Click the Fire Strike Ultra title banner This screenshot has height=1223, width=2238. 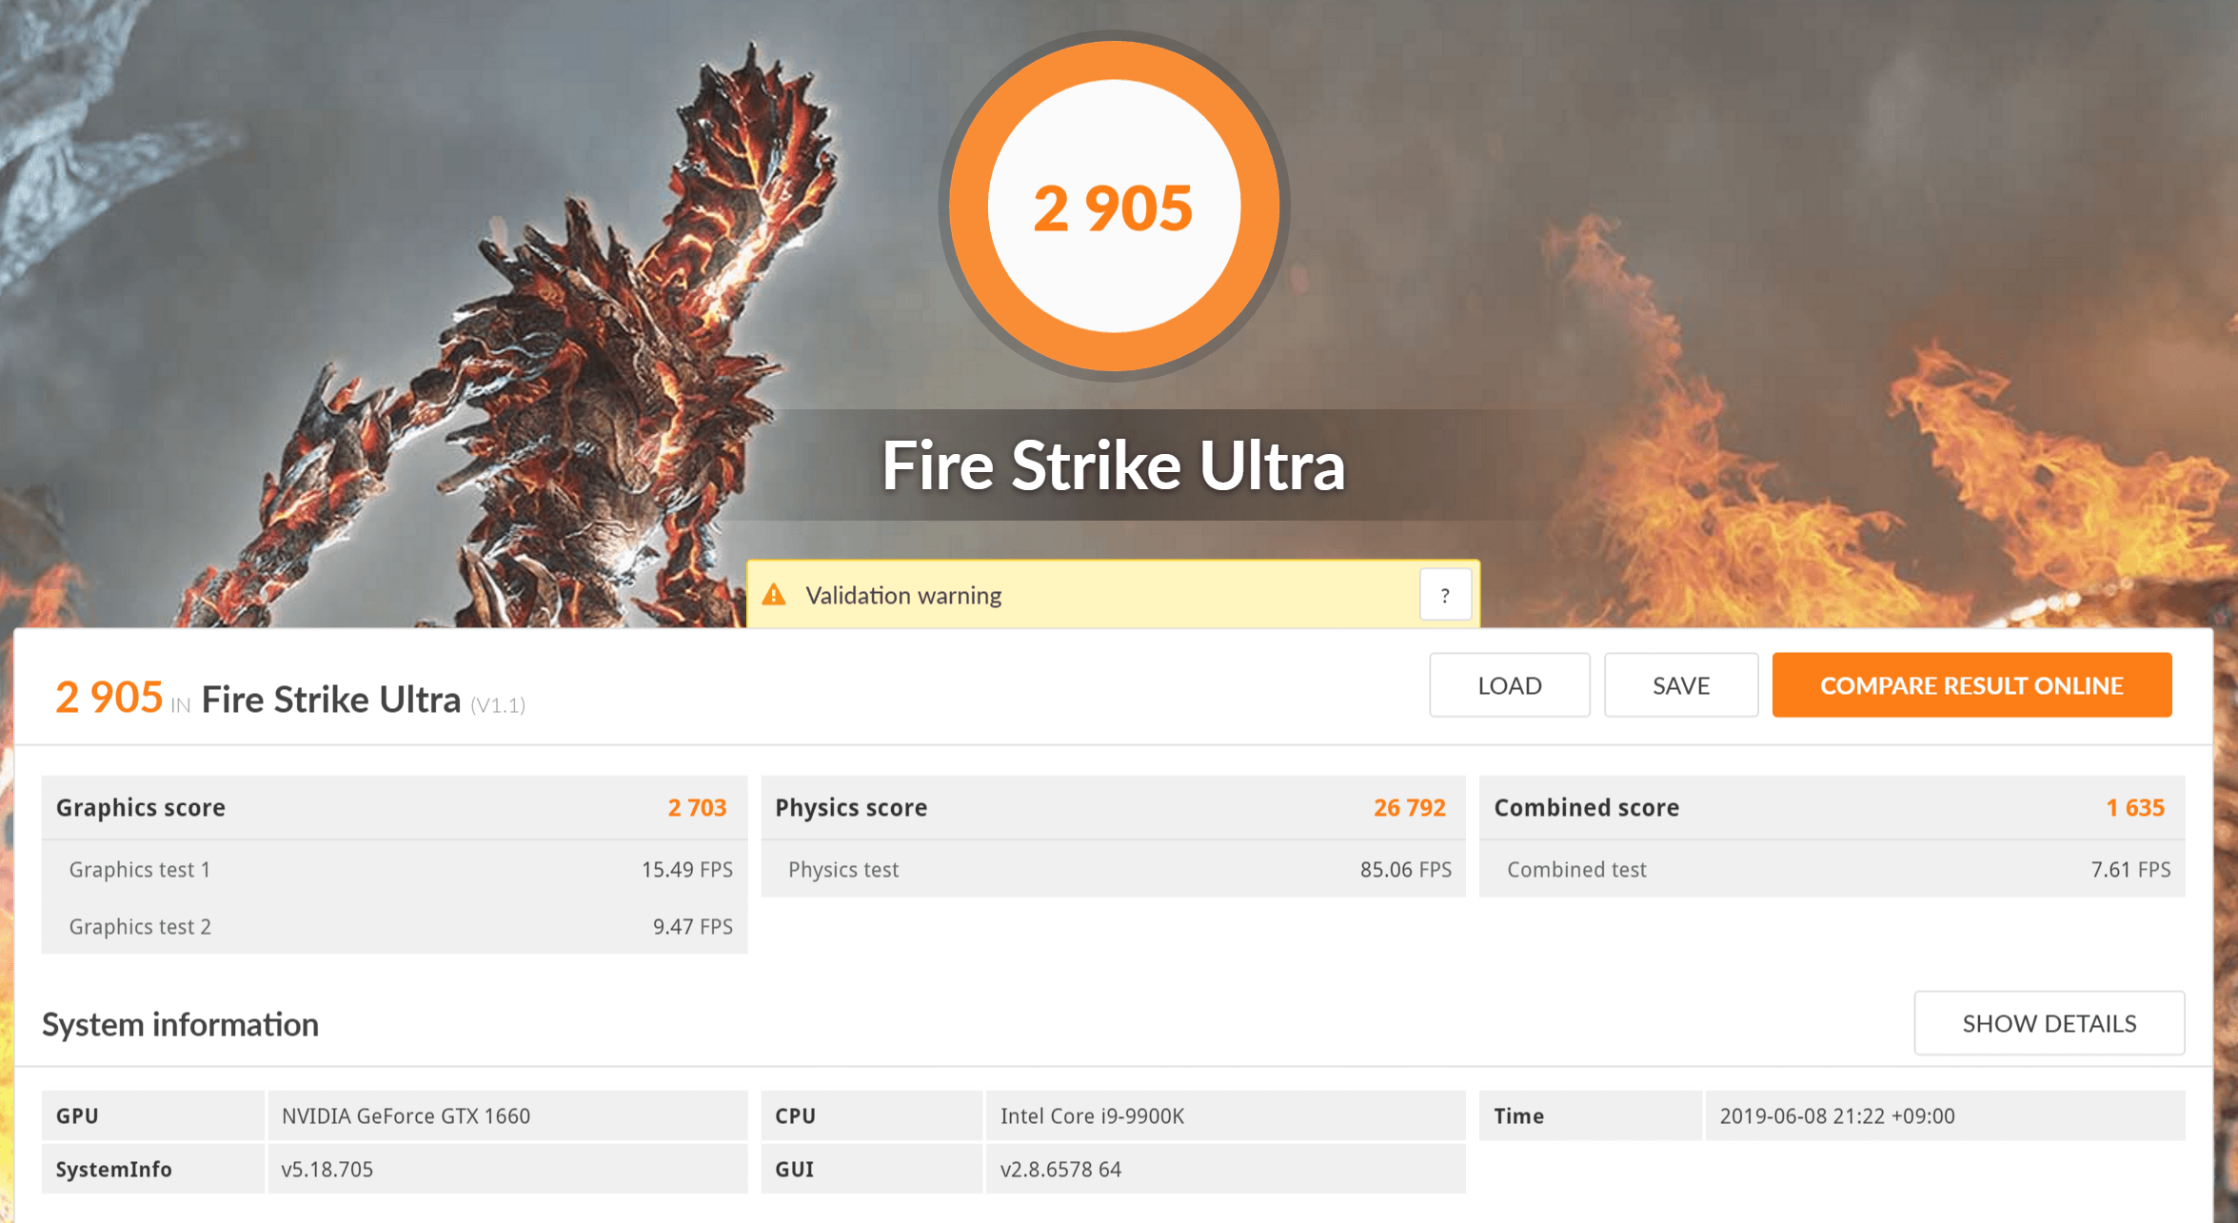[1113, 465]
